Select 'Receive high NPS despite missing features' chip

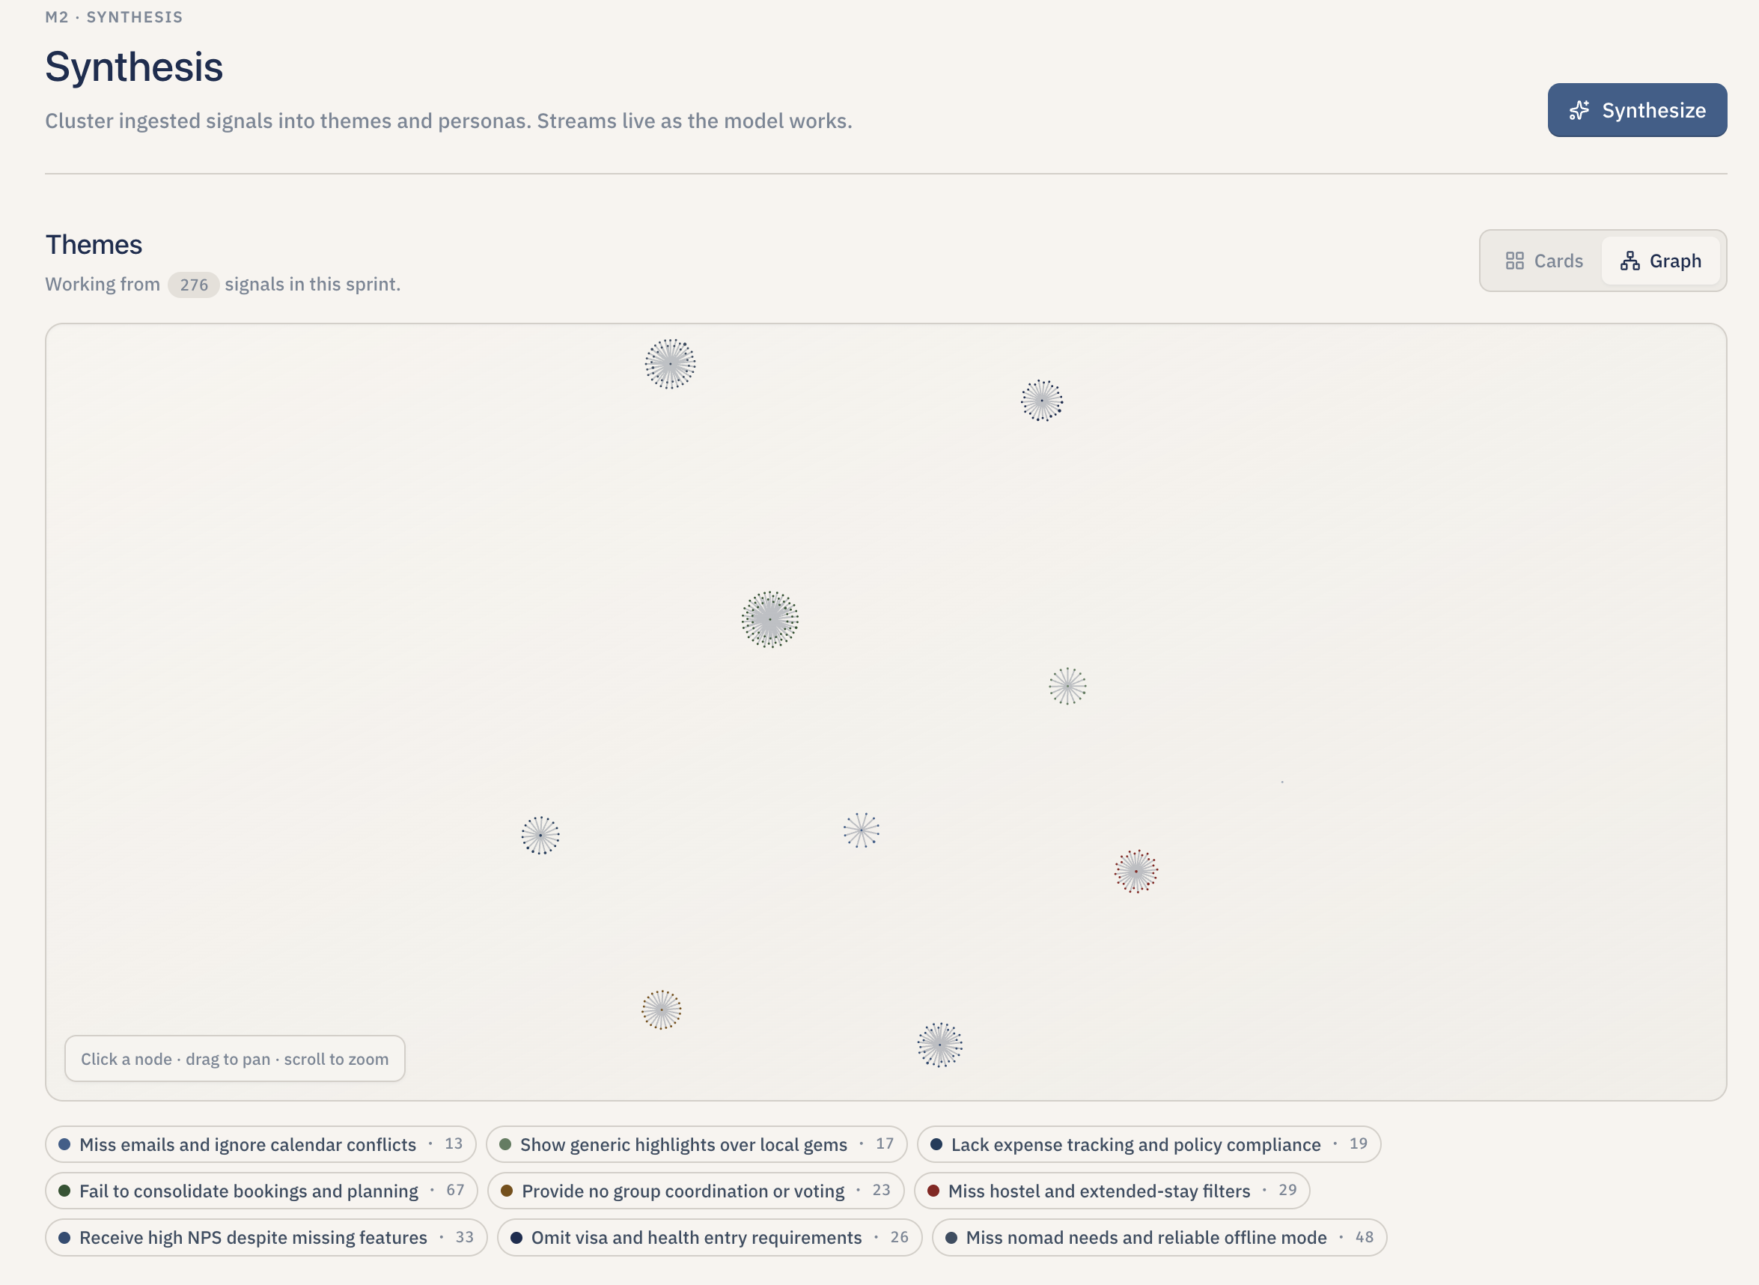[265, 1238]
